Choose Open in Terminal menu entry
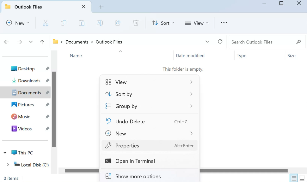Screen dimensions: 307x182 pos(135,161)
